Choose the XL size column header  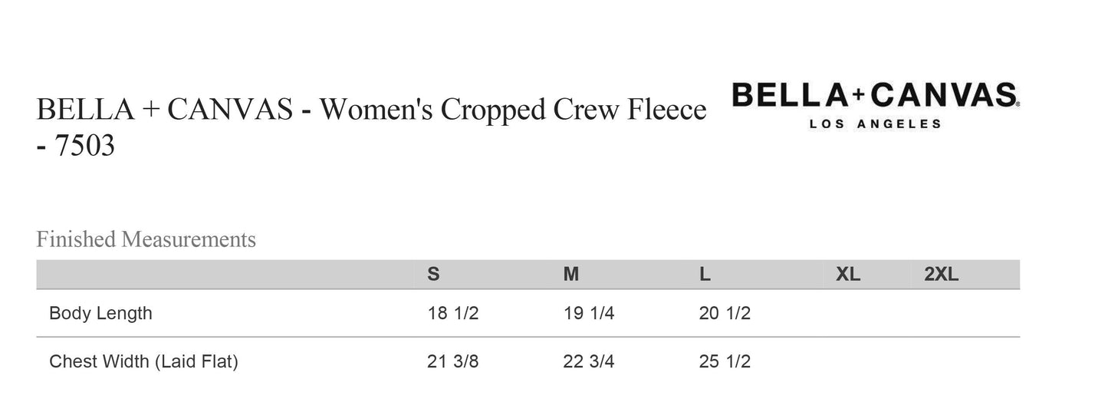[x=848, y=275]
